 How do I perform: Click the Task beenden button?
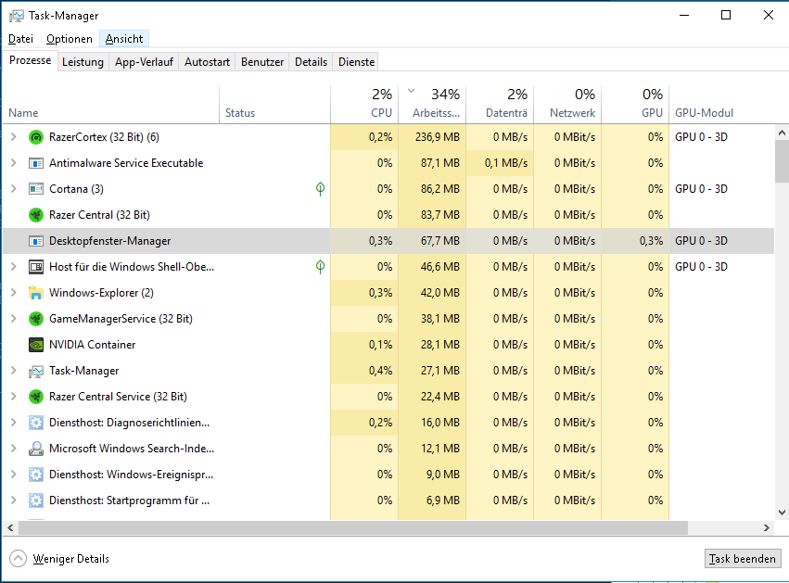743,558
